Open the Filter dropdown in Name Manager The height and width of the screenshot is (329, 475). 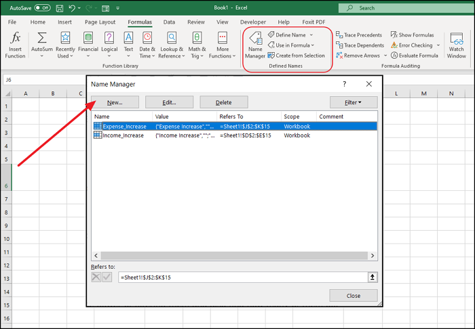(354, 102)
